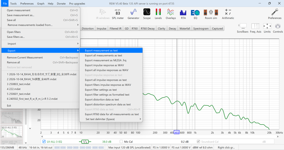The image size is (284, 150).
Task: Switch to the Spectrogram tab
Action: coord(201,29)
